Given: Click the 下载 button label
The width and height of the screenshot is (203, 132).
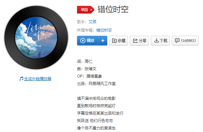Looking at the screenshot, I should click(x=163, y=41).
